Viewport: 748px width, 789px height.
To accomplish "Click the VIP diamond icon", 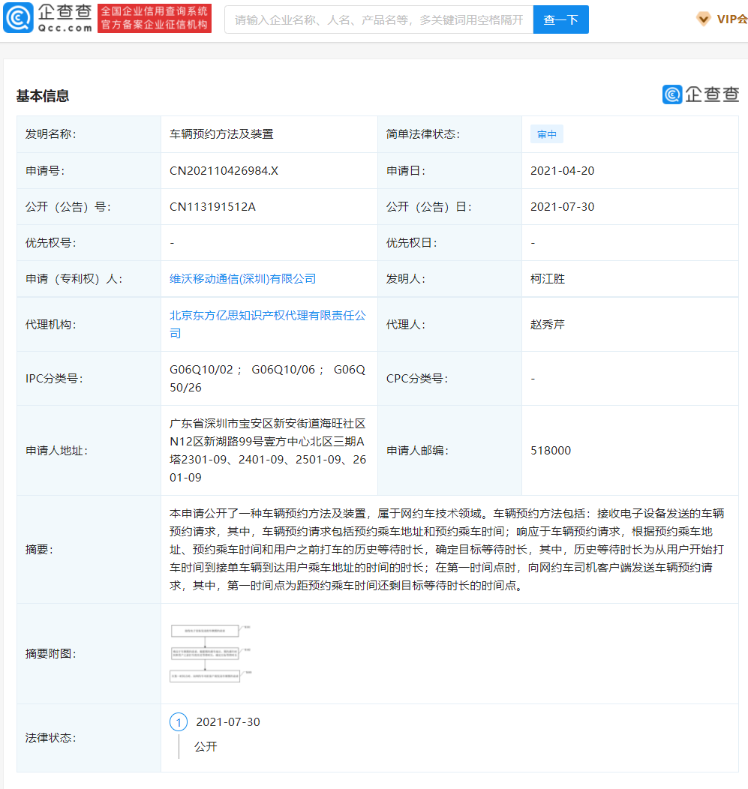I will tap(703, 19).
